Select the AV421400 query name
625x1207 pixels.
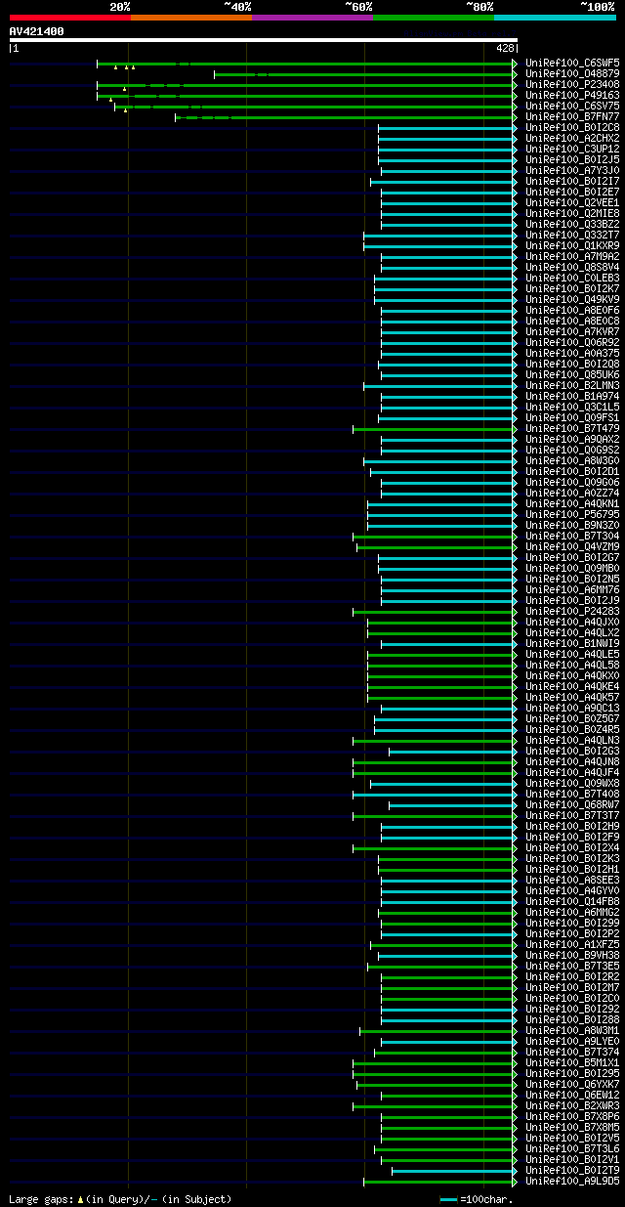36,31
